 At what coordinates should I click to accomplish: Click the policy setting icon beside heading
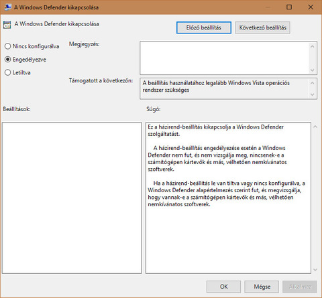click(7, 25)
